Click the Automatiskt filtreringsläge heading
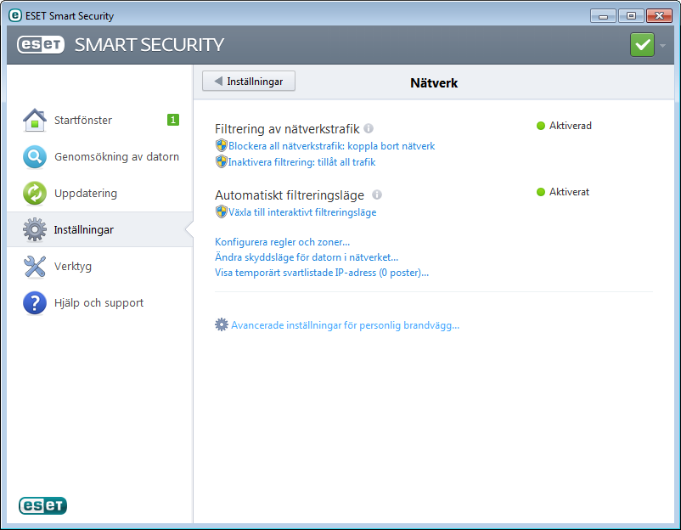 click(290, 195)
